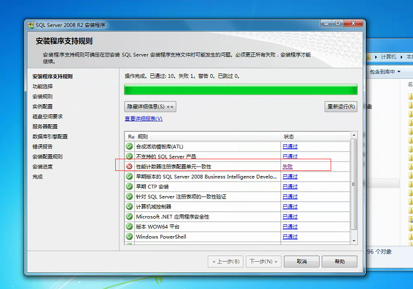Collapse details with 隐藏详细信息(S) button

click(150, 107)
